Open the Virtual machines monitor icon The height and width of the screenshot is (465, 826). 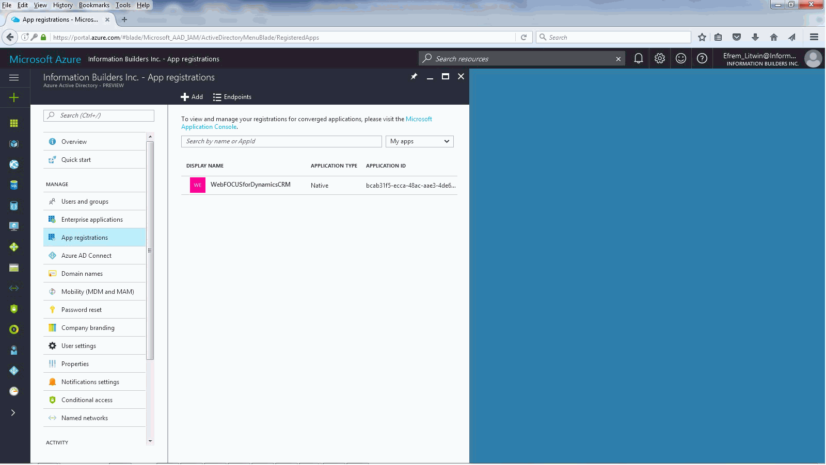(14, 226)
